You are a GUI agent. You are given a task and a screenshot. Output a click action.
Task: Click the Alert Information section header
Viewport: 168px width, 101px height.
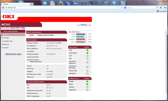[46, 32]
